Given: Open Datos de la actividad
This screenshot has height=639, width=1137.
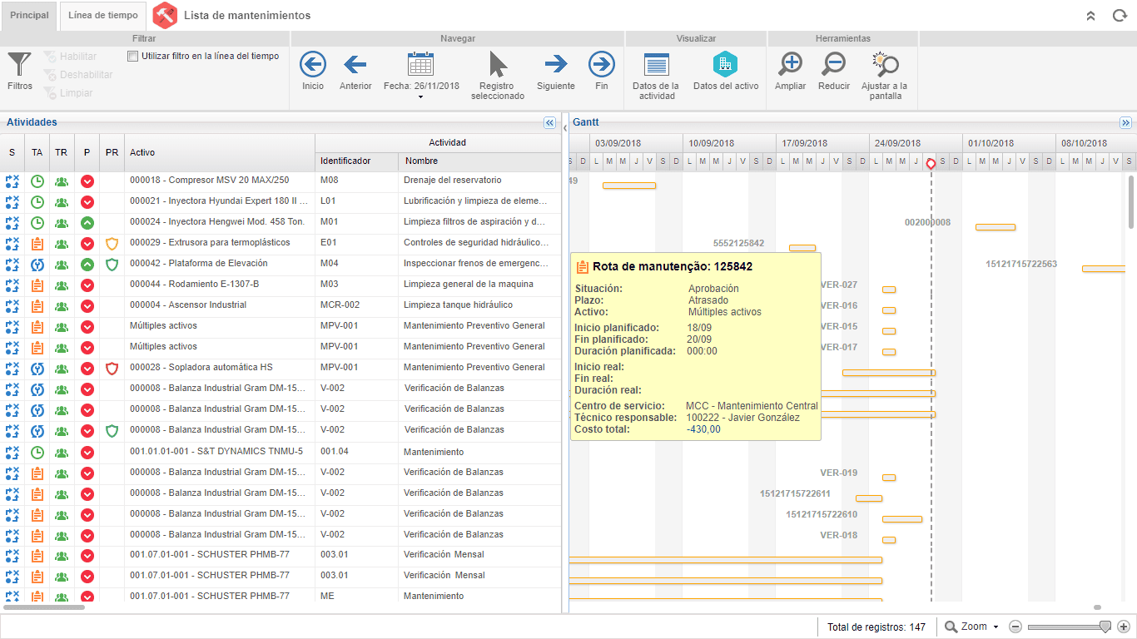Looking at the screenshot, I should point(656,76).
